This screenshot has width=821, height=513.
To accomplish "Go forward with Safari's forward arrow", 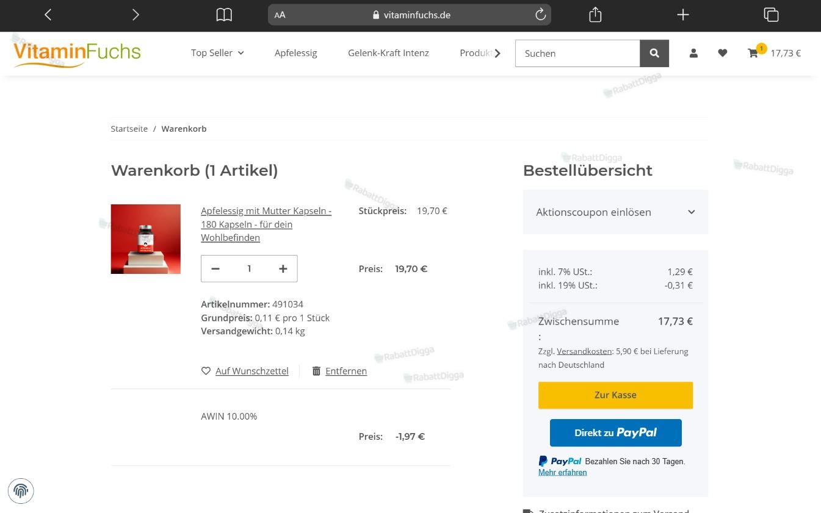I will [136, 15].
